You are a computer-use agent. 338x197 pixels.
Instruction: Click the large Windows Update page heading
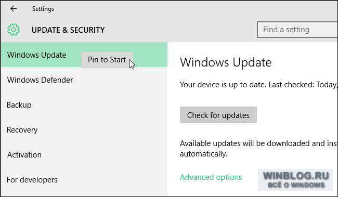coord(226,62)
